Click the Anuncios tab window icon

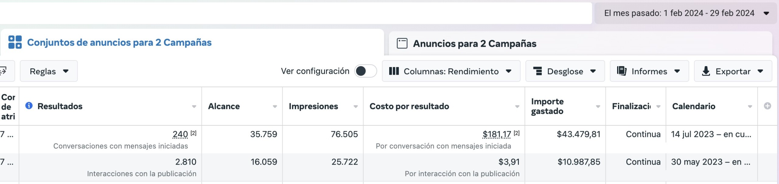(x=402, y=43)
